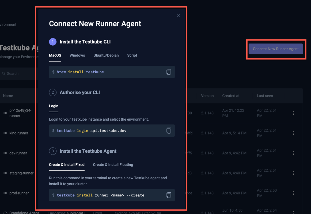Switch to the Windows install tab
Image resolution: width=311 pixels, height=214 pixels.
coord(77,55)
